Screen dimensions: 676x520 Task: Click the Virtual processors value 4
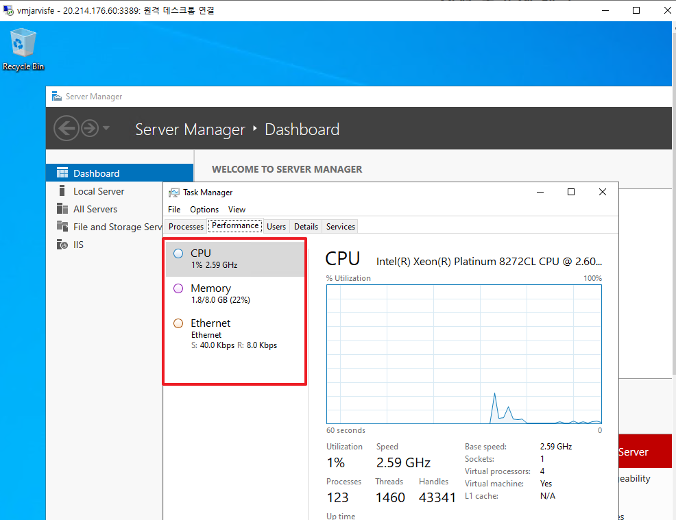(x=542, y=471)
